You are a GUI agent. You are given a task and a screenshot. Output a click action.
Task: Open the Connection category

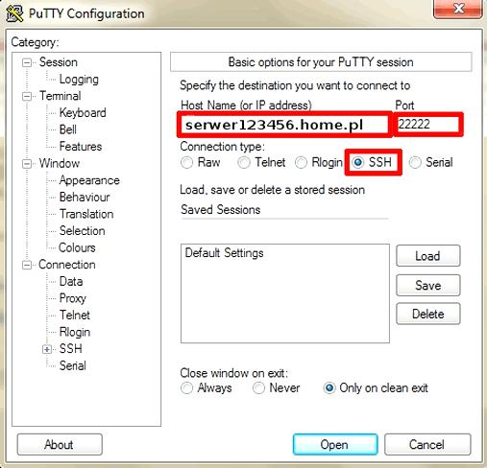(x=67, y=265)
